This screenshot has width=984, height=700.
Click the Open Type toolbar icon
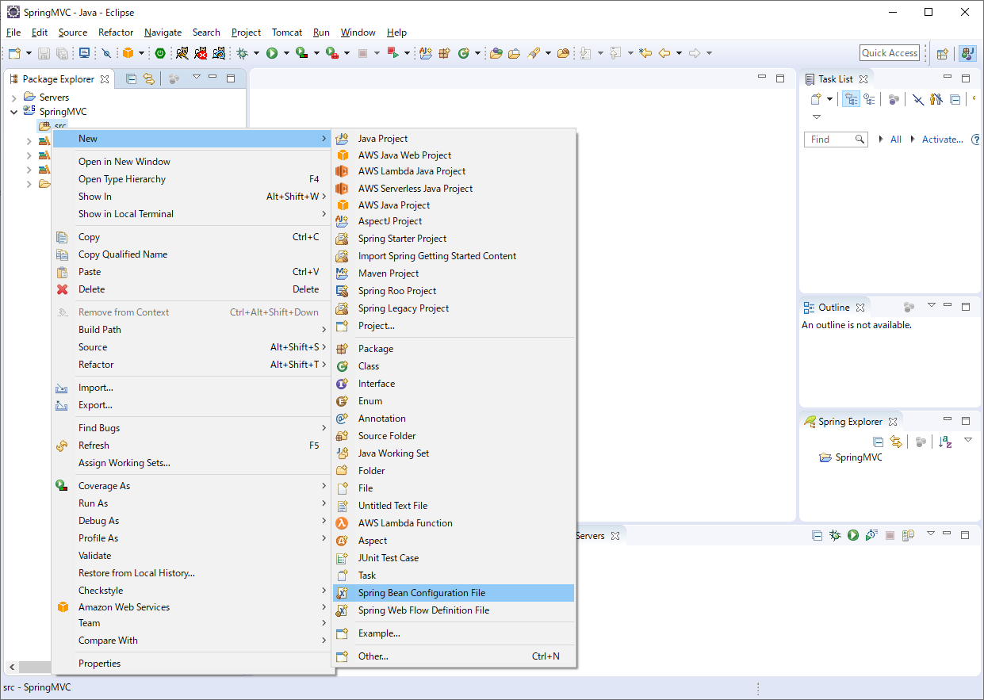(x=496, y=53)
